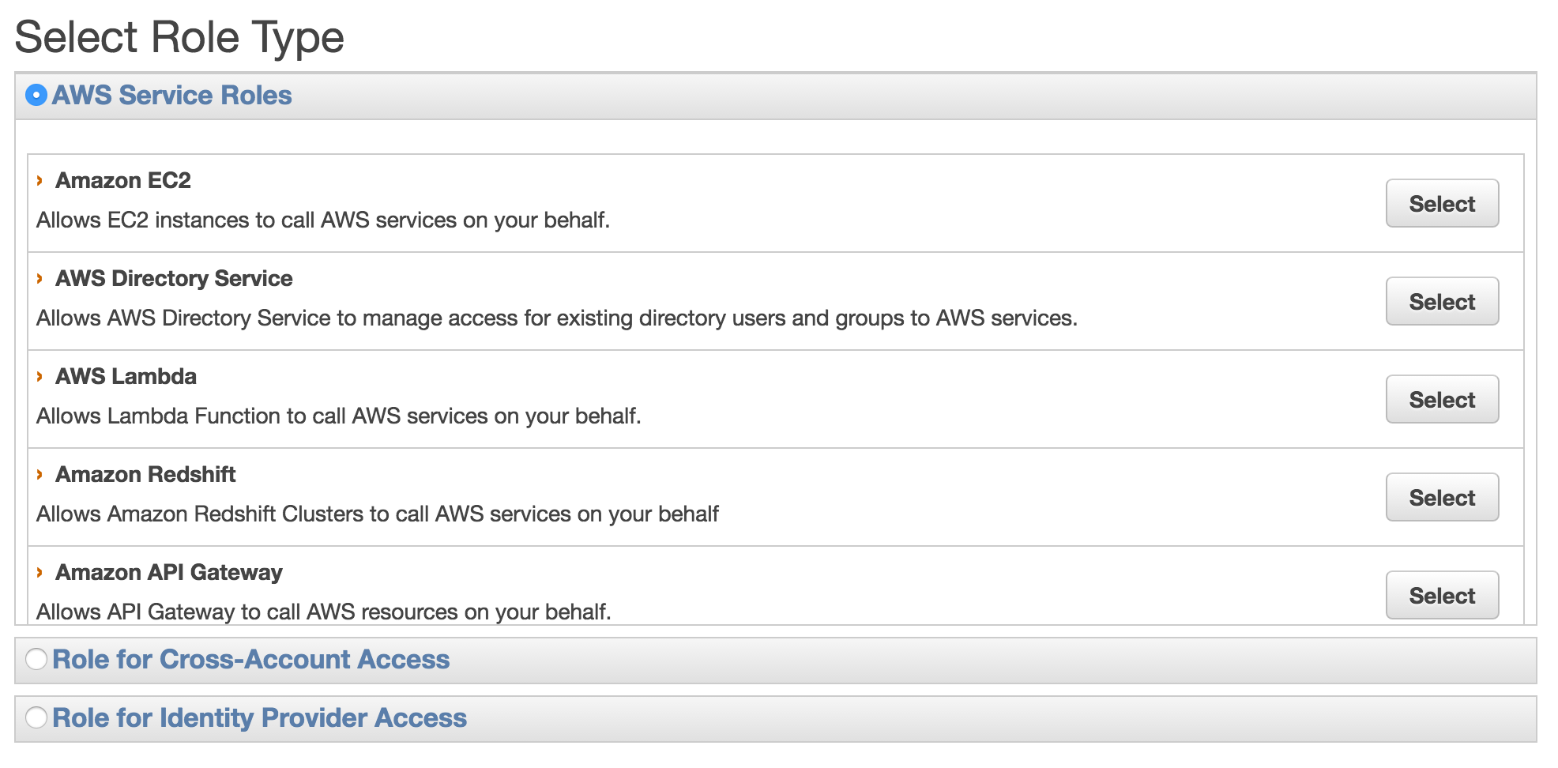Click 'Allows API Gateway to call AWS resources' text
The width and height of the screenshot is (1558, 768).
pos(324,612)
